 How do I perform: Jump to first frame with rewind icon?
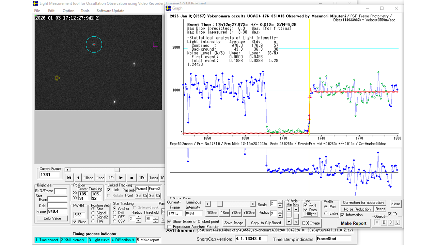coord(69,178)
